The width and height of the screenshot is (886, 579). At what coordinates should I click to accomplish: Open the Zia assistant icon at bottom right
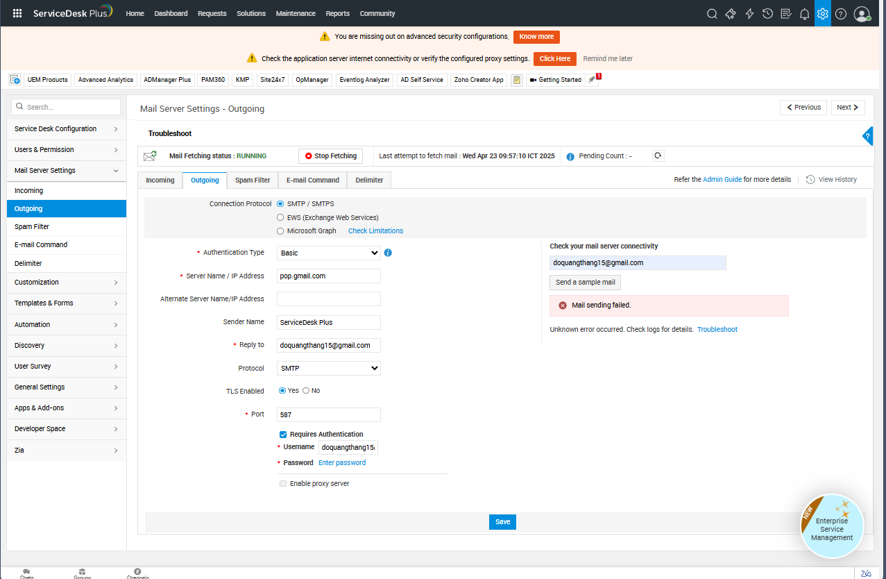click(x=866, y=573)
